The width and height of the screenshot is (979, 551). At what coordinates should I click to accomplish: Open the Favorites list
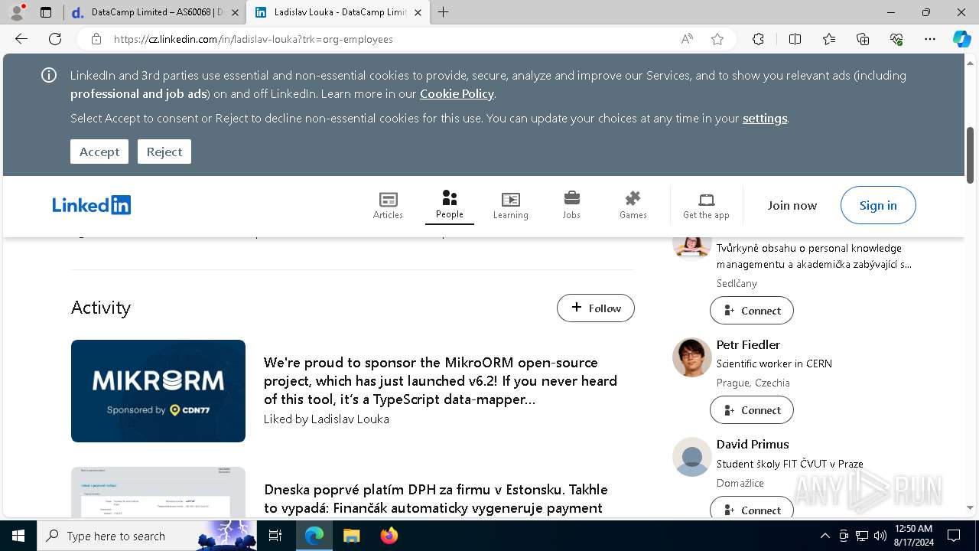pos(829,39)
